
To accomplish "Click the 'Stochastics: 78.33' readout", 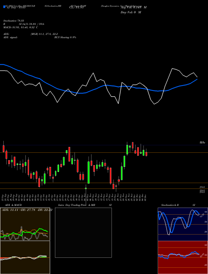I will [13, 21].
